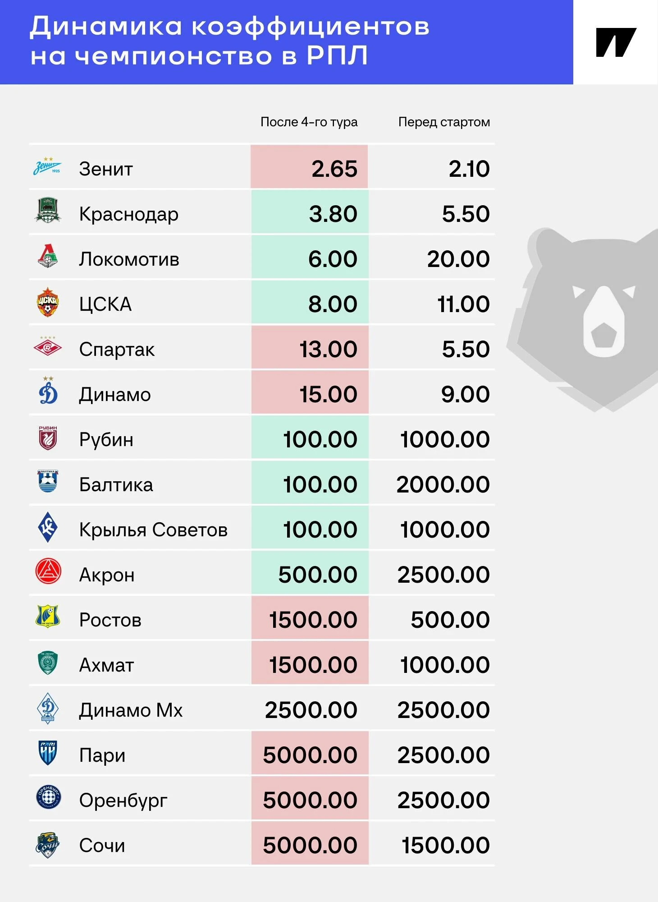Click the 'Перед стартом' column header
Viewport: 658px width, 902px height.
coord(444,122)
